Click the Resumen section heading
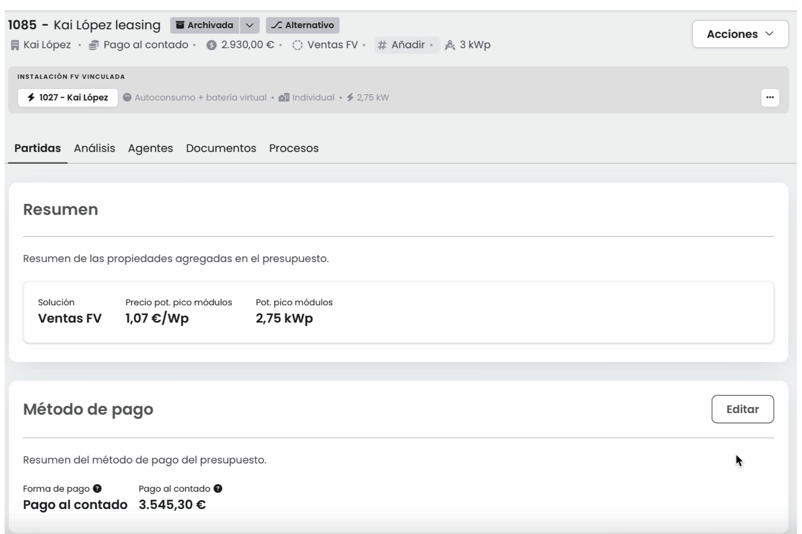Image resolution: width=802 pixels, height=534 pixels. point(61,209)
